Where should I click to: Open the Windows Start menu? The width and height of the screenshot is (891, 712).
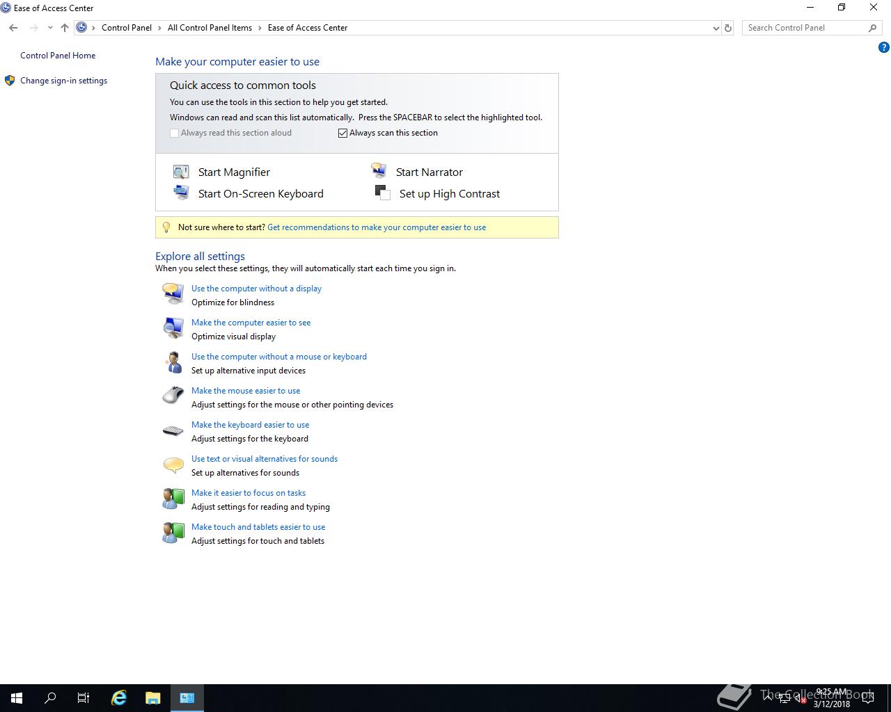pos(17,698)
